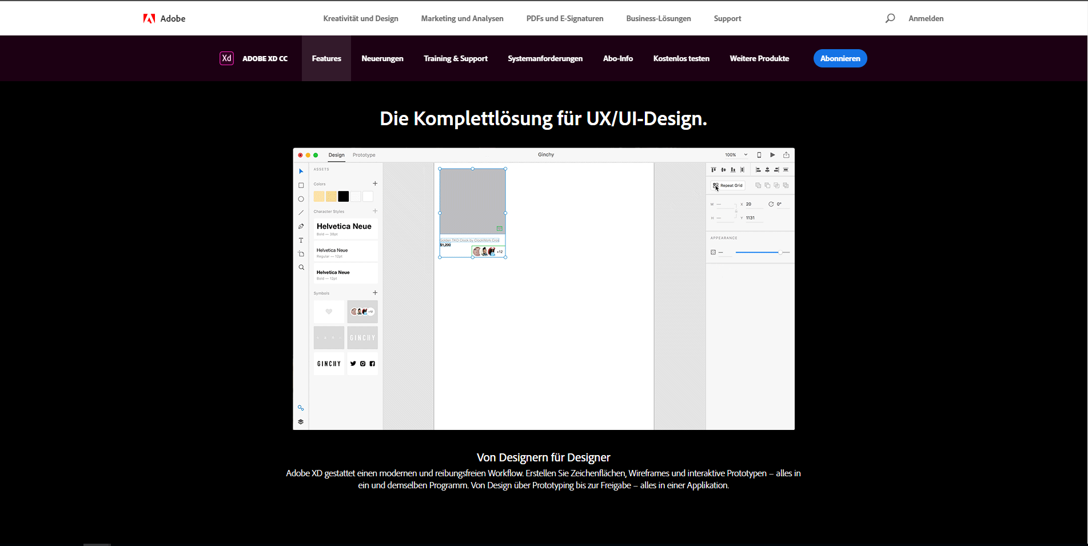Click the Repeat Grid button
This screenshot has height=546, width=1088.
728,185
